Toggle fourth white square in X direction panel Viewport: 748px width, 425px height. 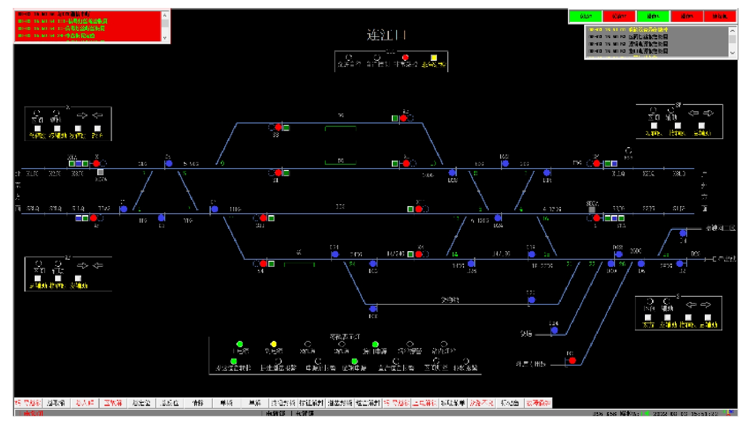pyautogui.click(x=97, y=128)
